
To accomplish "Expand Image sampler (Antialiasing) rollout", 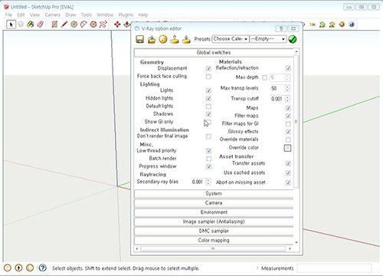I will tap(214, 222).
